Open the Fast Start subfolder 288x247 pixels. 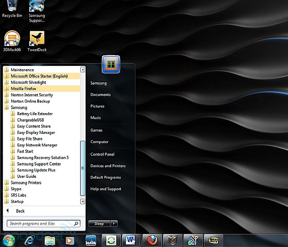click(x=42, y=151)
